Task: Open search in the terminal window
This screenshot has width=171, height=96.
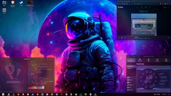Action: point(42,59)
